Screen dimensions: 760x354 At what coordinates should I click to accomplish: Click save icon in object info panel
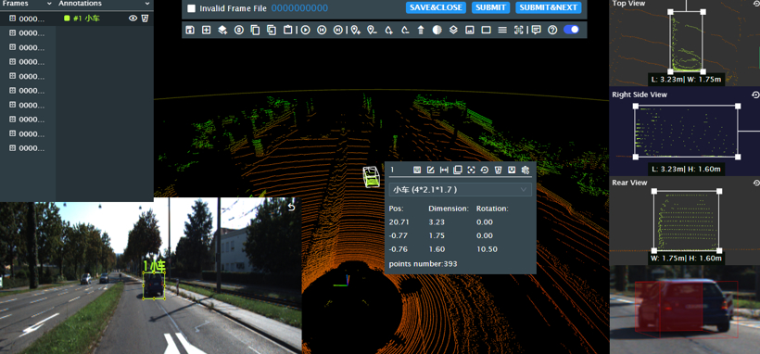417,170
